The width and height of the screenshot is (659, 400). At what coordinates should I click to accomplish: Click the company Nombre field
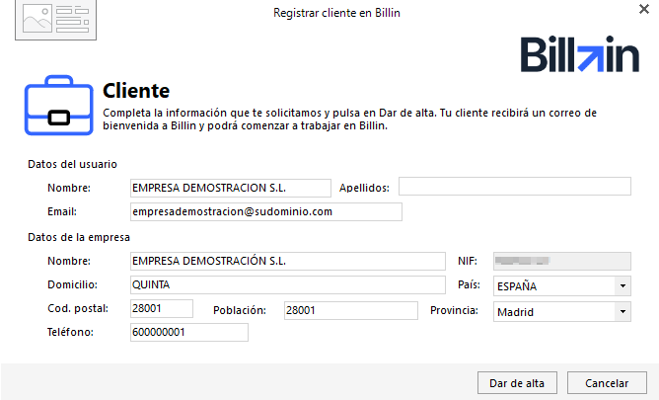(287, 261)
